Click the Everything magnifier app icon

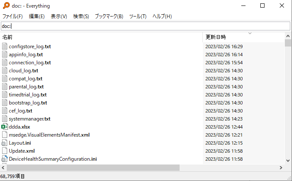pyautogui.click(x=6, y=5)
